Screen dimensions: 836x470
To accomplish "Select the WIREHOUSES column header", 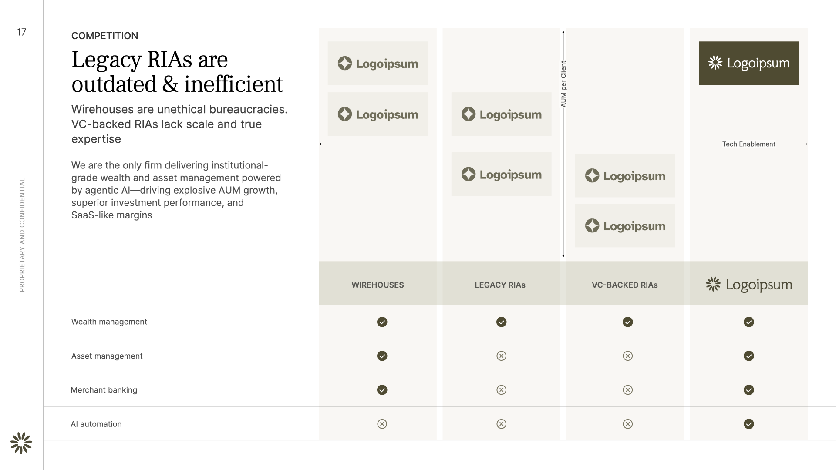I will (378, 285).
